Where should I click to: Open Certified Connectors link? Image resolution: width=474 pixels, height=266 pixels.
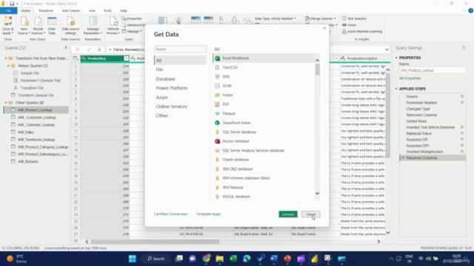(x=170, y=214)
